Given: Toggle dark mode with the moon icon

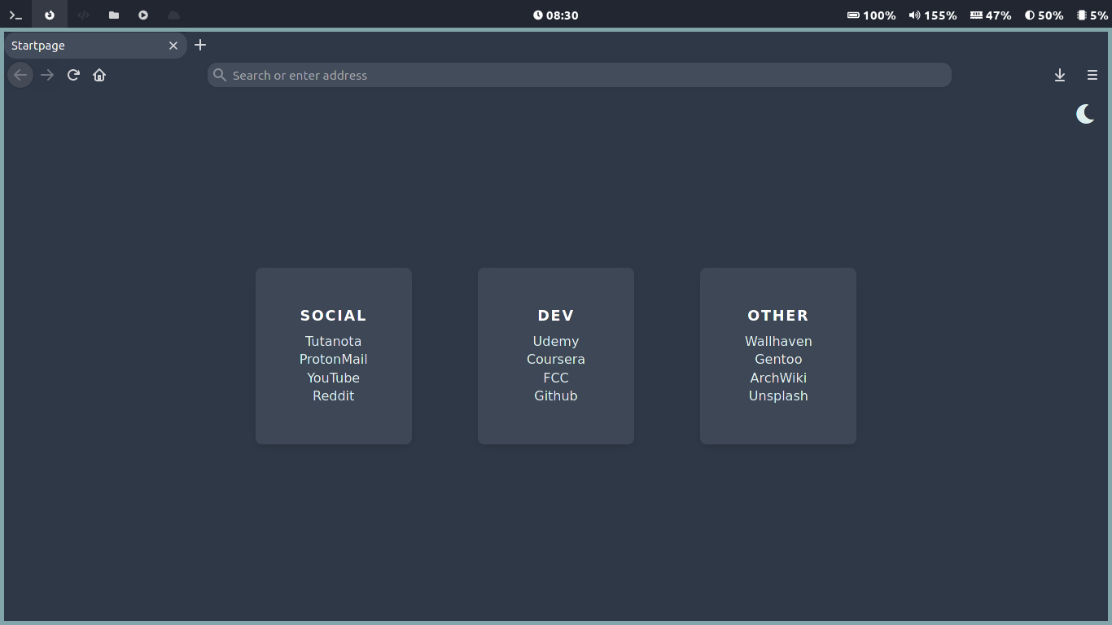Looking at the screenshot, I should [x=1085, y=114].
